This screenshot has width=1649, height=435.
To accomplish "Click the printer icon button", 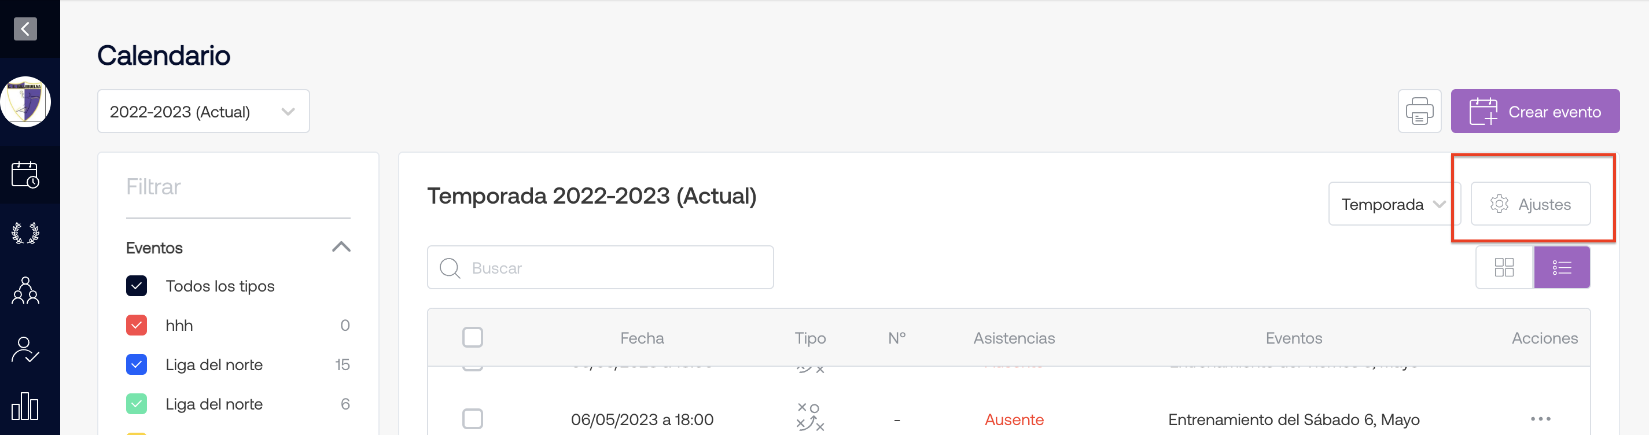I will 1419,111.
